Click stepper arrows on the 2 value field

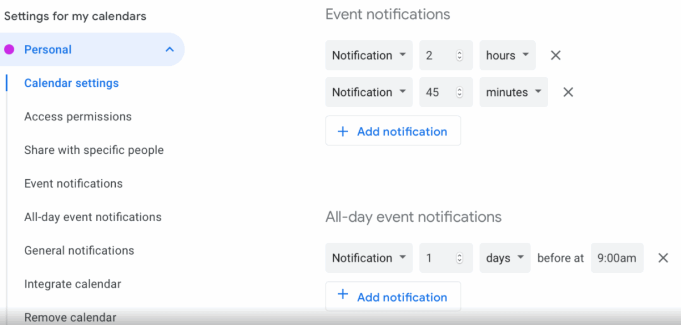460,56
